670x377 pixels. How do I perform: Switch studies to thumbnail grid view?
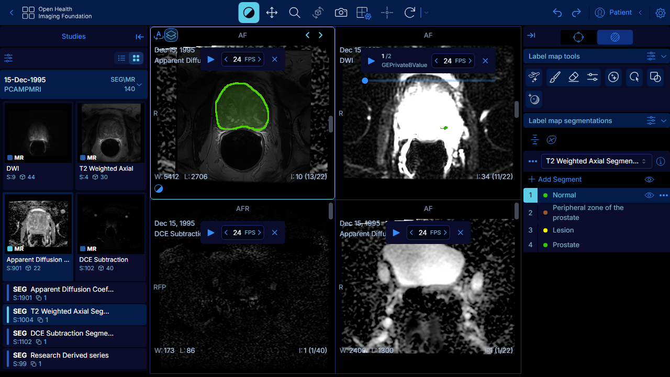click(x=136, y=58)
